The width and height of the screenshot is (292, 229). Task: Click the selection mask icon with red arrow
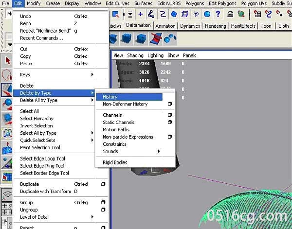[115, 14]
